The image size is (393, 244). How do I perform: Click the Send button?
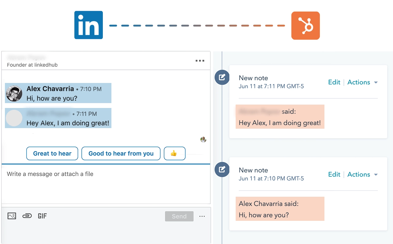coord(179,216)
